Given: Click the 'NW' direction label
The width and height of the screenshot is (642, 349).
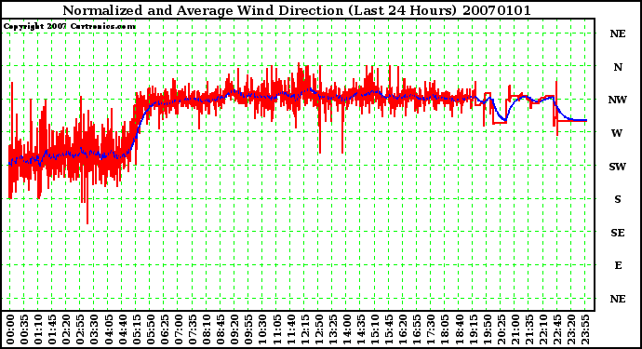Looking at the screenshot, I should tap(618, 100).
